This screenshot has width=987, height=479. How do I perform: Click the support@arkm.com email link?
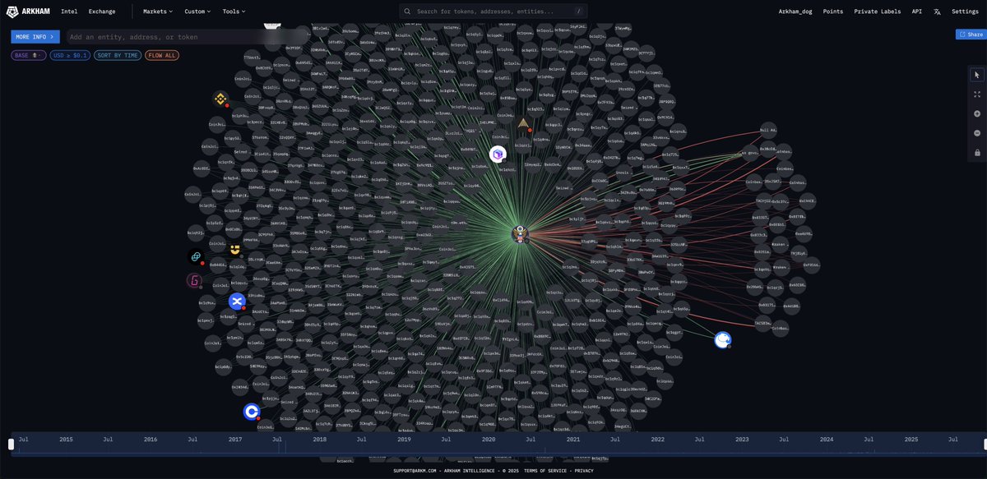pyautogui.click(x=416, y=471)
